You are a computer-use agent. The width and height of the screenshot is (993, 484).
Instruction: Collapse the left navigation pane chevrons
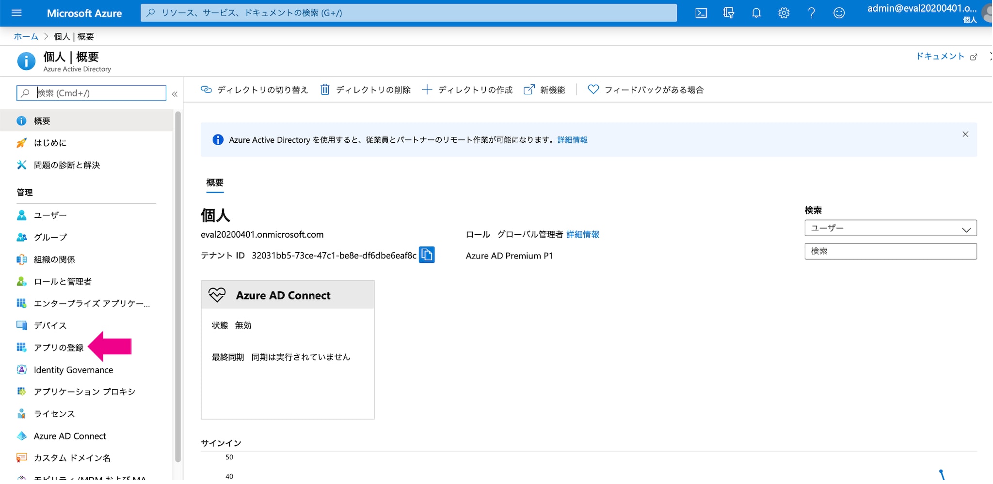point(175,94)
